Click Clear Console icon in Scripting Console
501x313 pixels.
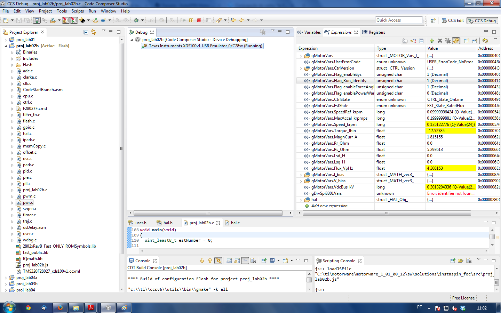click(469, 260)
